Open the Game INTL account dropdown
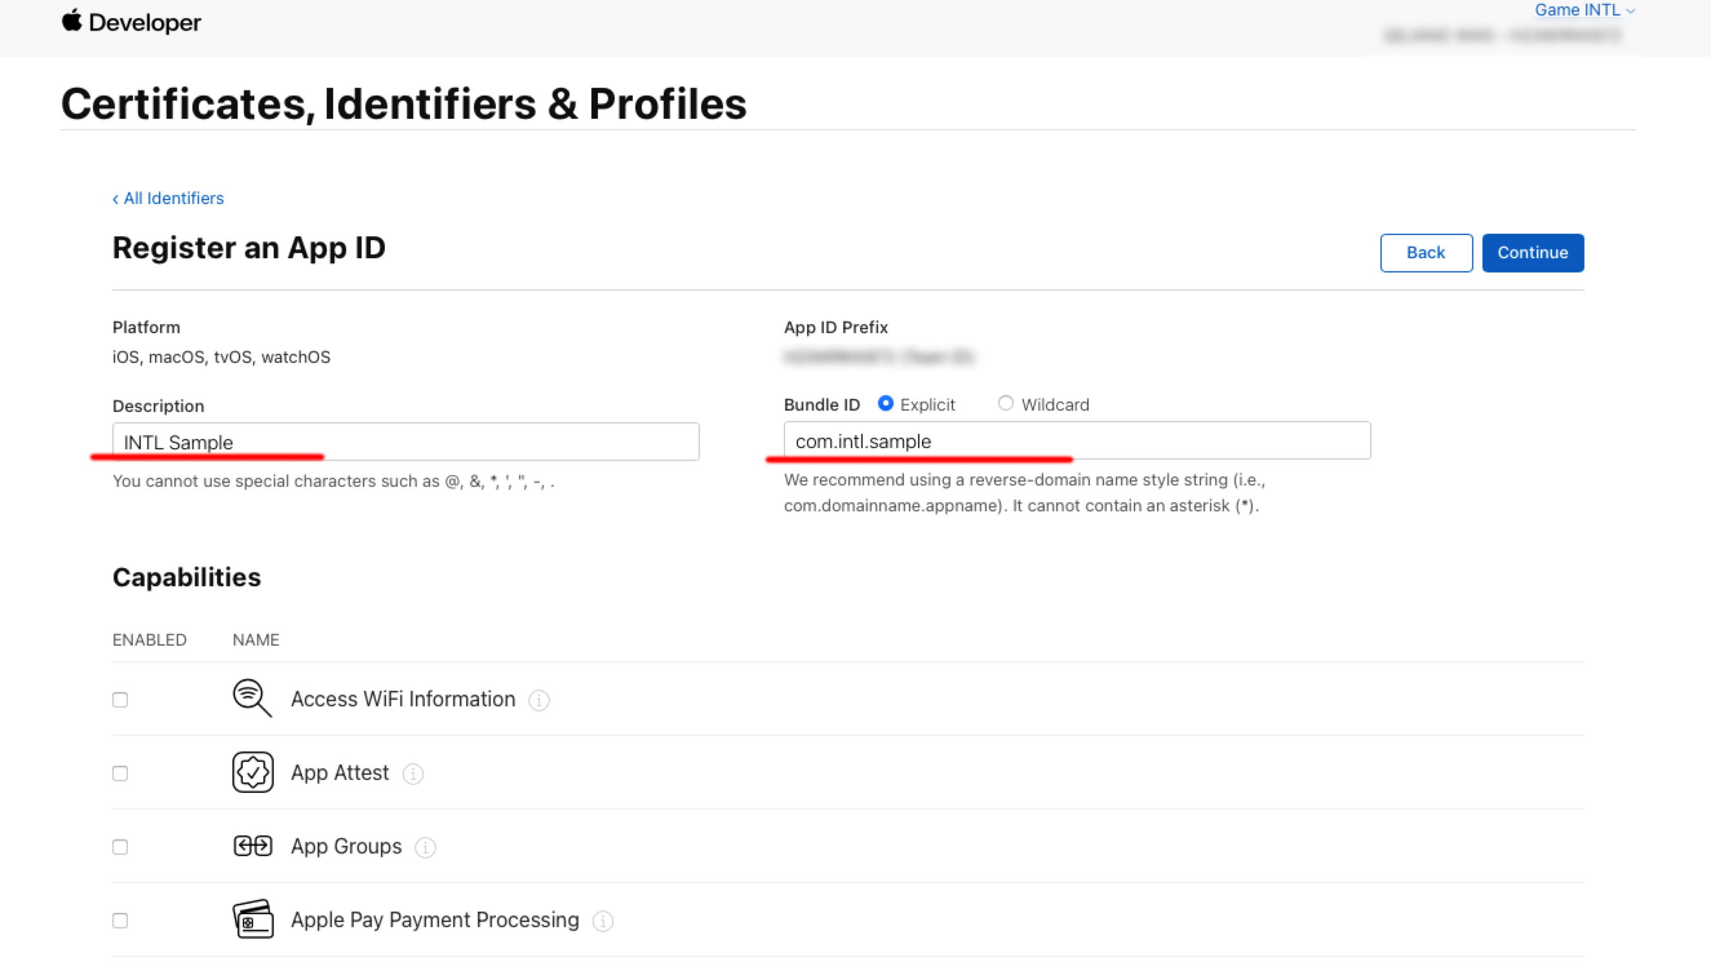1711x962 pixels. click(1586, 10)
